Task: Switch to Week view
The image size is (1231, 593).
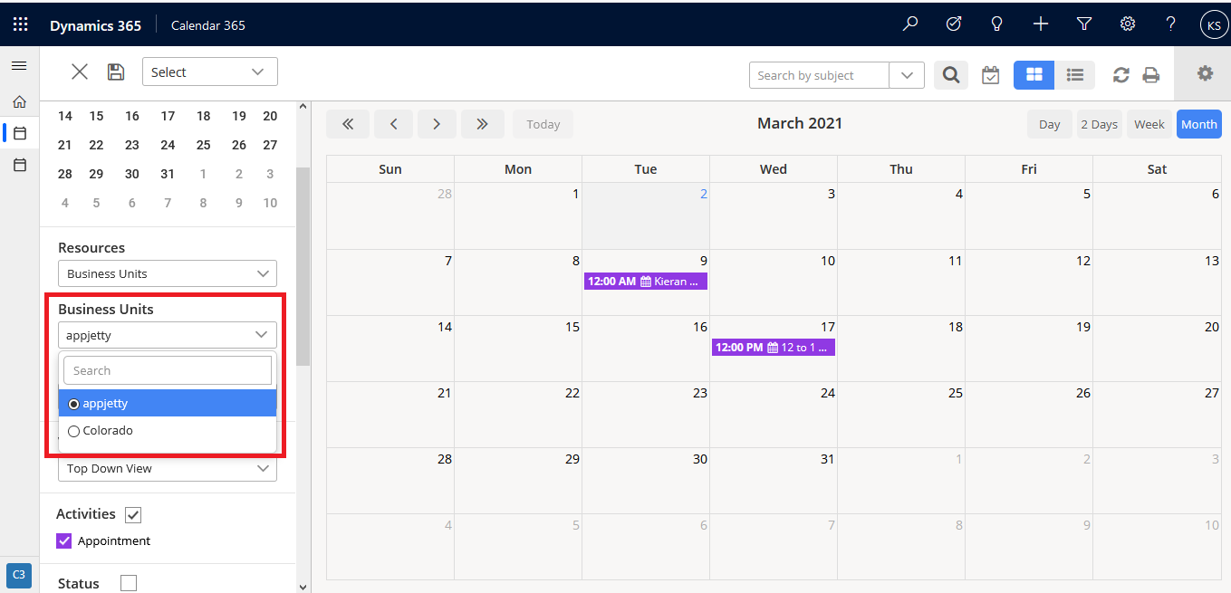Action: [x=1149, y=124]
